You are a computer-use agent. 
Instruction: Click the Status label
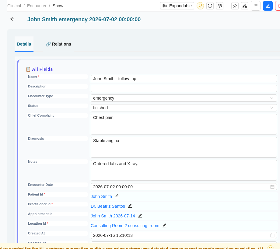point(33,106)
